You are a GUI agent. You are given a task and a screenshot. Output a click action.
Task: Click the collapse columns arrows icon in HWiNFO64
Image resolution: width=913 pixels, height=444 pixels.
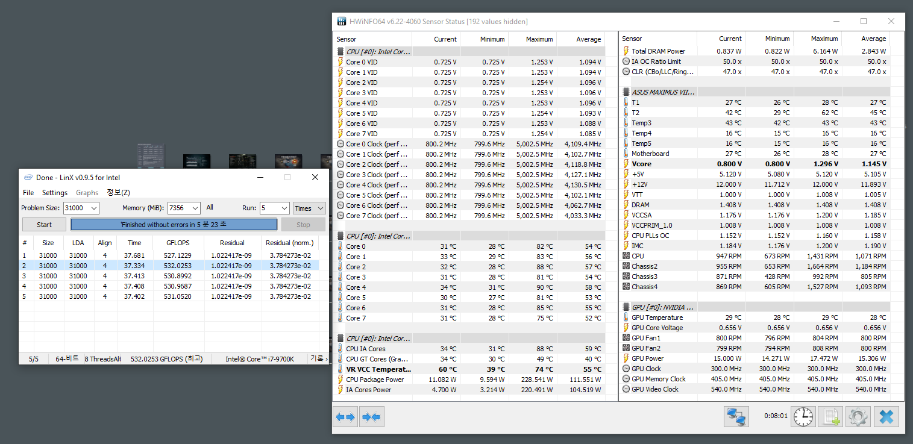[371, 416]
